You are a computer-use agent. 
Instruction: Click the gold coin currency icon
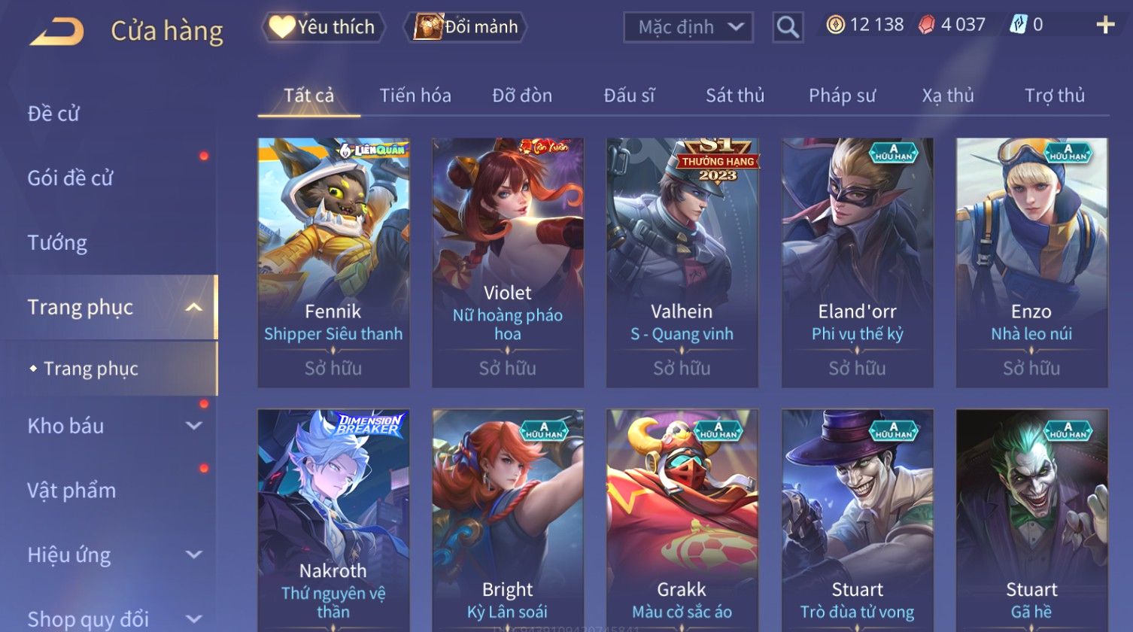(835, 25)
